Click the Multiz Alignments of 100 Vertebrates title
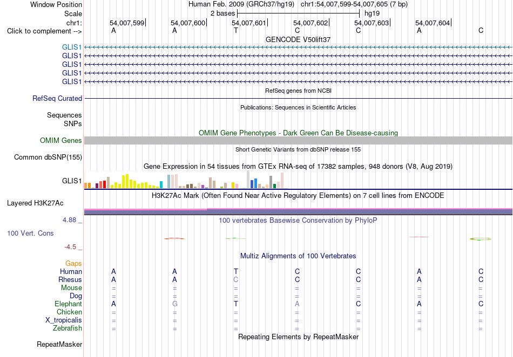The image size is (513, 357). click(x=298, y=256)
